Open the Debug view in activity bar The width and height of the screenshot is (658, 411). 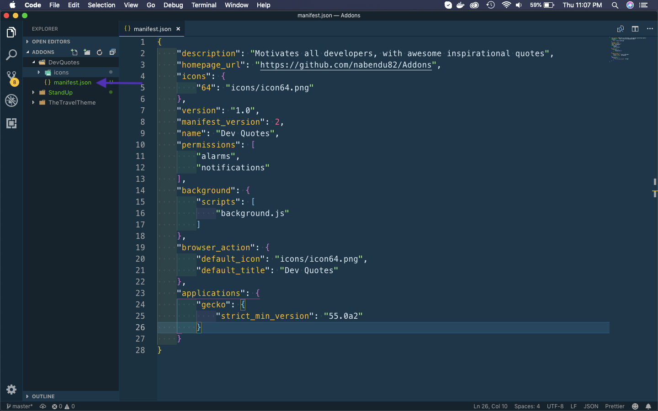(x=11, y=100)
